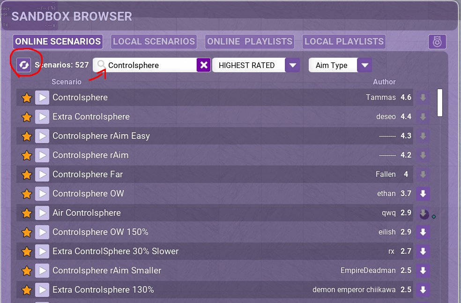Screen dimensions: 461x303
Task: Click author demon emperor chiikawa
Action: pyautogui.click(x=354, y=290)
